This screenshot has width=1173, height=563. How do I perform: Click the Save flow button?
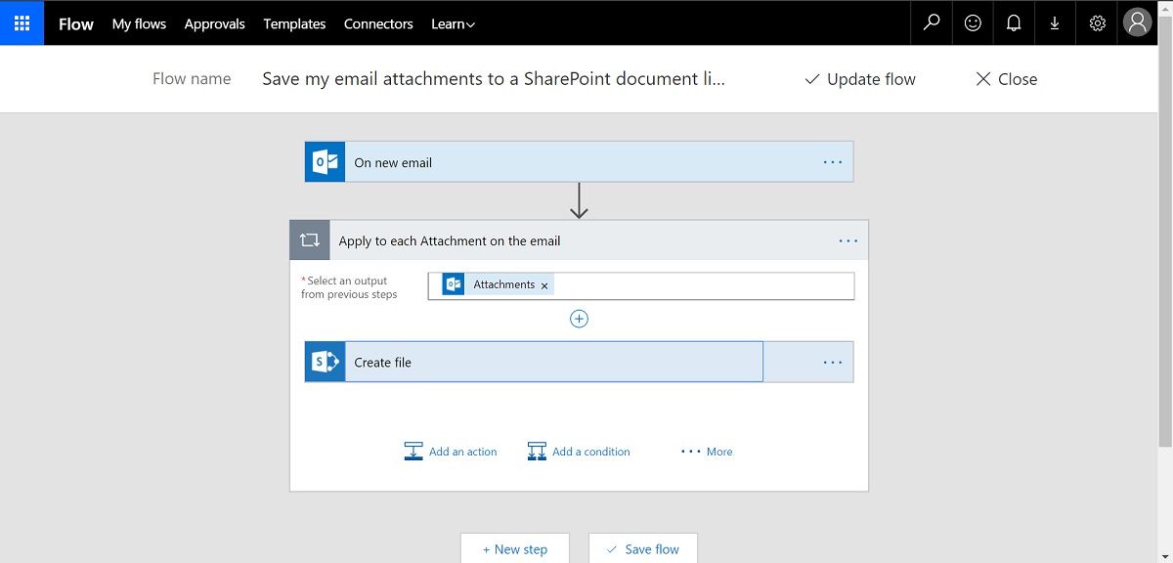click(642, 548)
